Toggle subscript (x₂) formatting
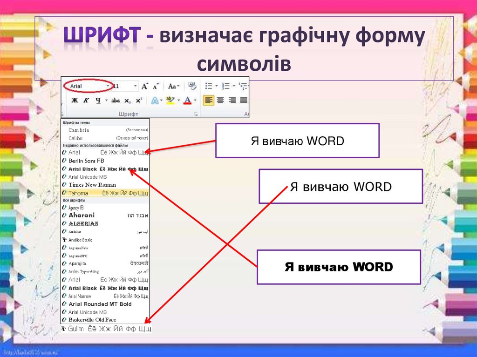 point(128,101)
